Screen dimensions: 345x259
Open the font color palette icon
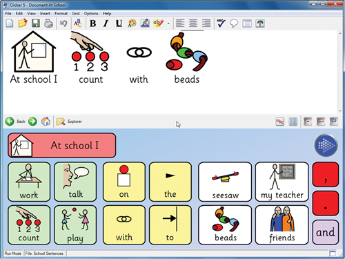point(132,23)
